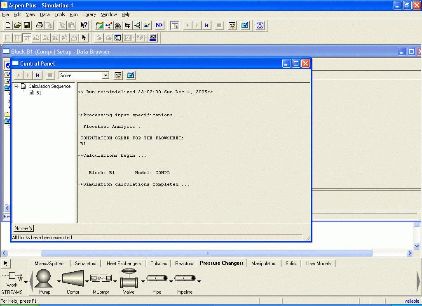Open the Pump icon variants dropdown arrow

(59, 281)
